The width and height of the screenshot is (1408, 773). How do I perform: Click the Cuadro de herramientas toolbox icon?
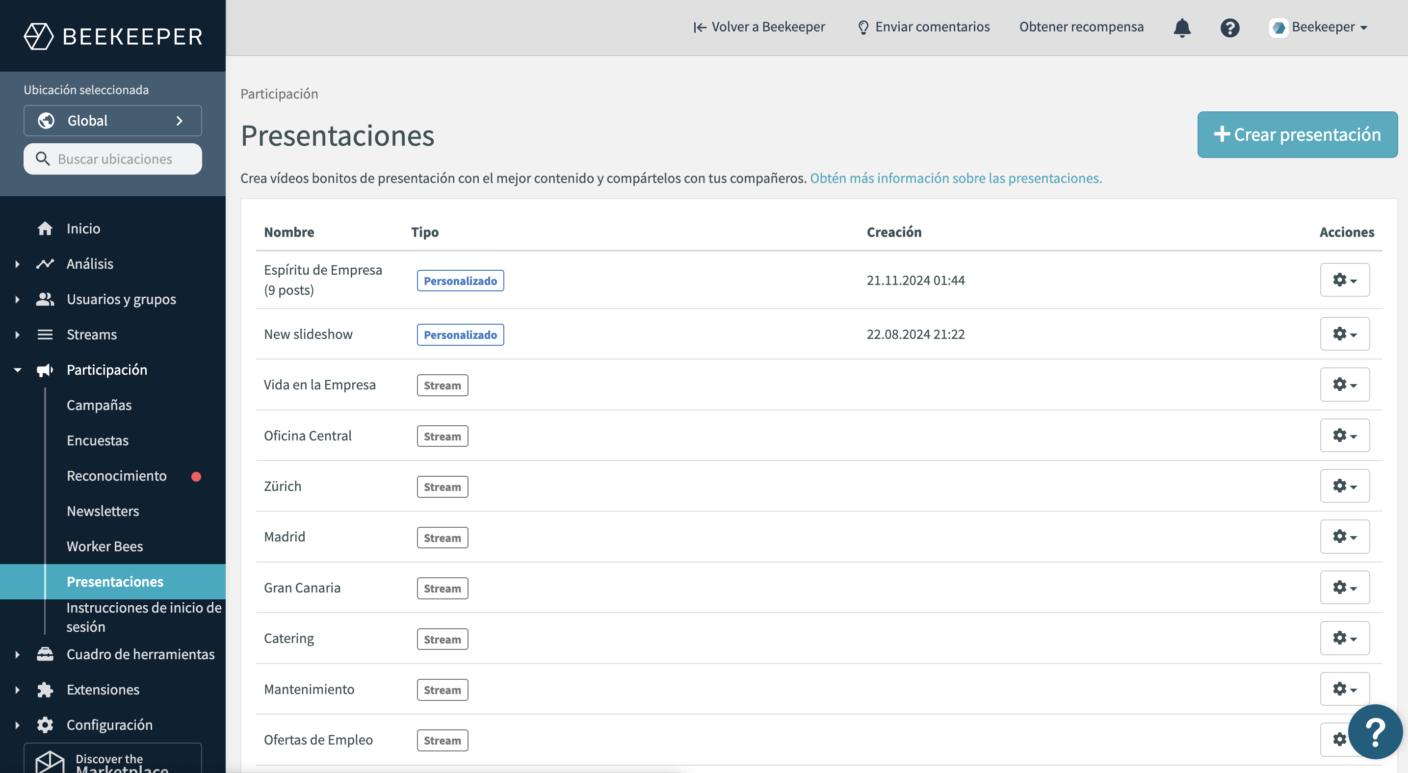tap(45, 654)
